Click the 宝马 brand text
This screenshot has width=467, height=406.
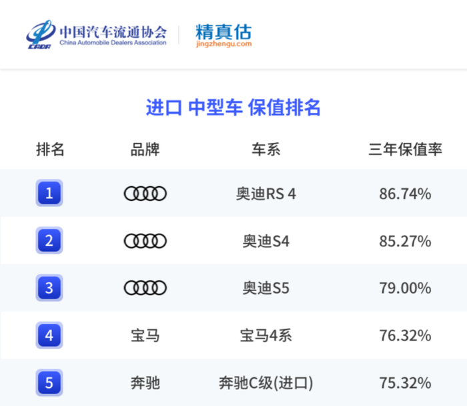click(145, 335)
